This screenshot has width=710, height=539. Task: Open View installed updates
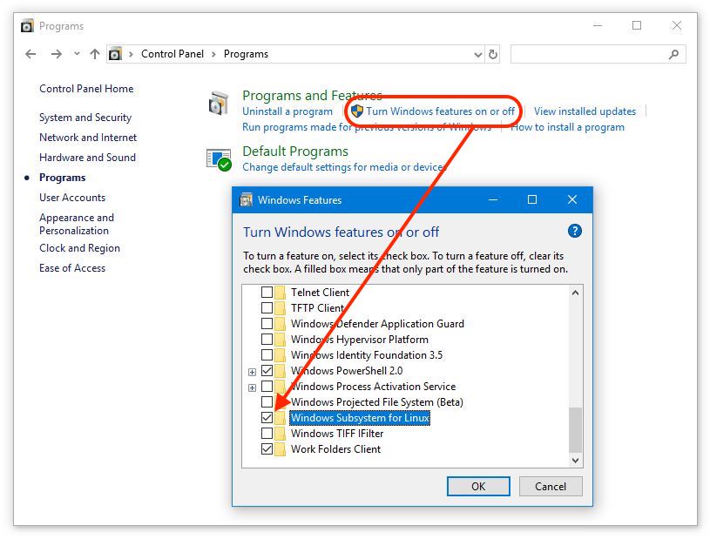[x=585, y=111]
